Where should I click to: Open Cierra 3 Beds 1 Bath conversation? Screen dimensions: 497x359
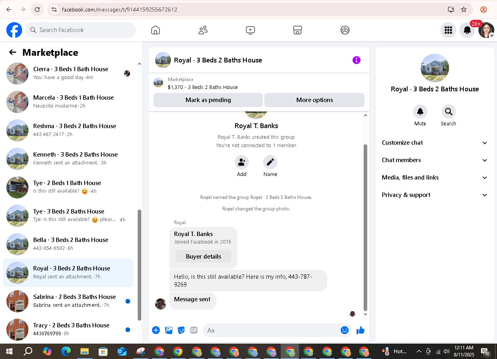point(68,74)
